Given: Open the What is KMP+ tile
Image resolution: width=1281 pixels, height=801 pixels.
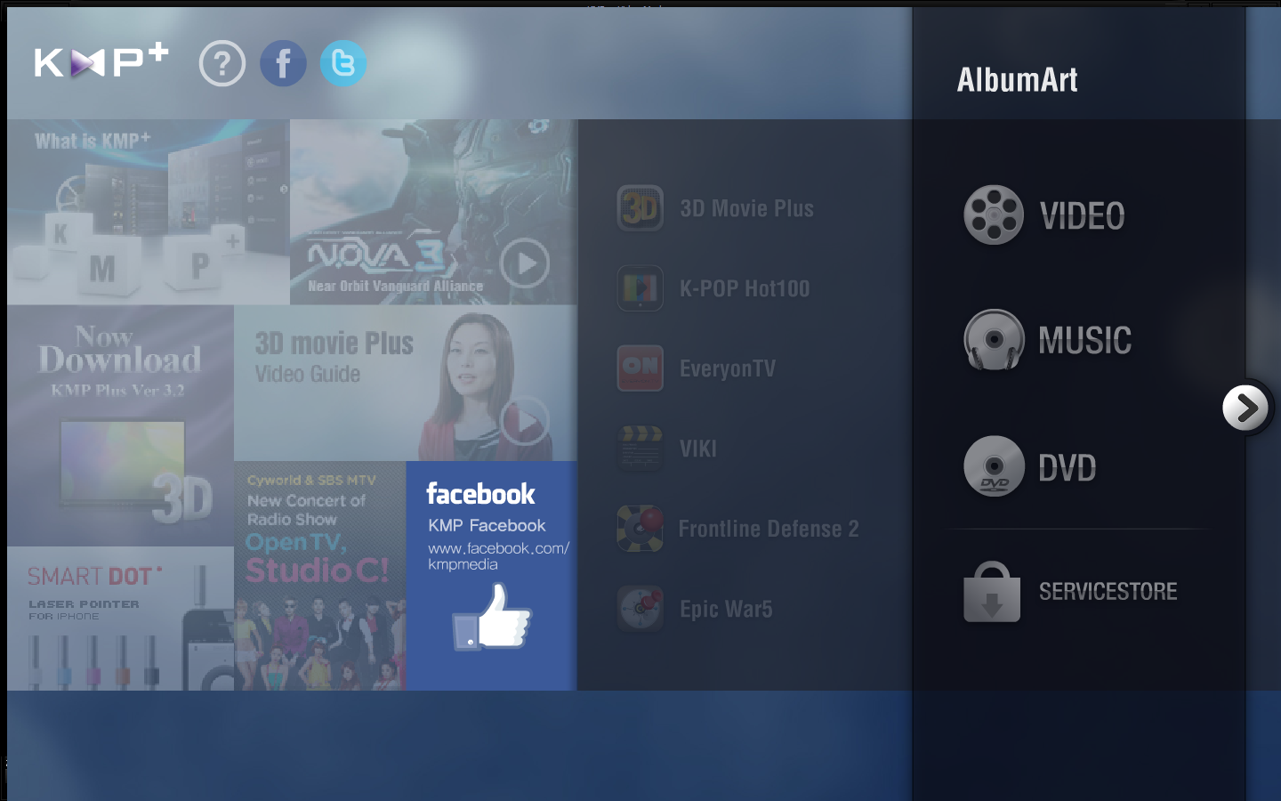Looking at the screenshot, I should [x=149, y=212].
